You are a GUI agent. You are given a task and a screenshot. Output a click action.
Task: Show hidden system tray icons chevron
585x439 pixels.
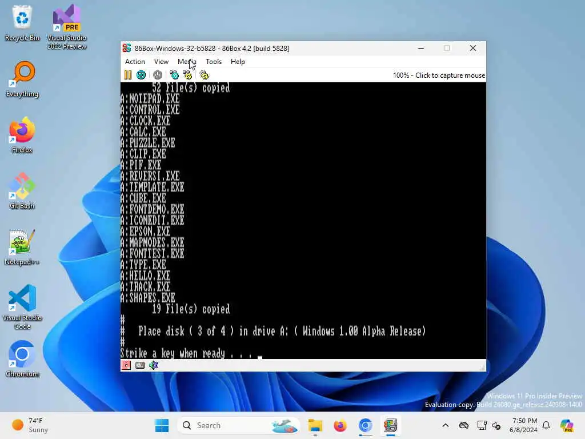[446, 425]
